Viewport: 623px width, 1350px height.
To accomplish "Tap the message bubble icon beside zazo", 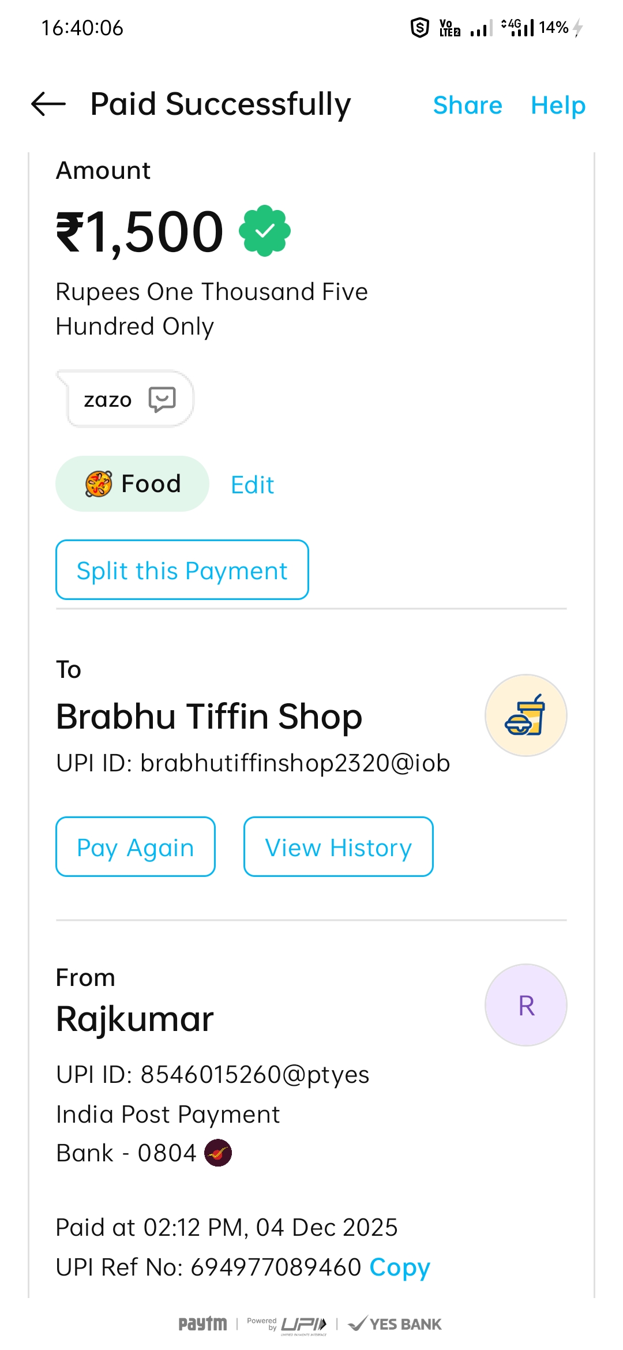I will pos(162,399).
